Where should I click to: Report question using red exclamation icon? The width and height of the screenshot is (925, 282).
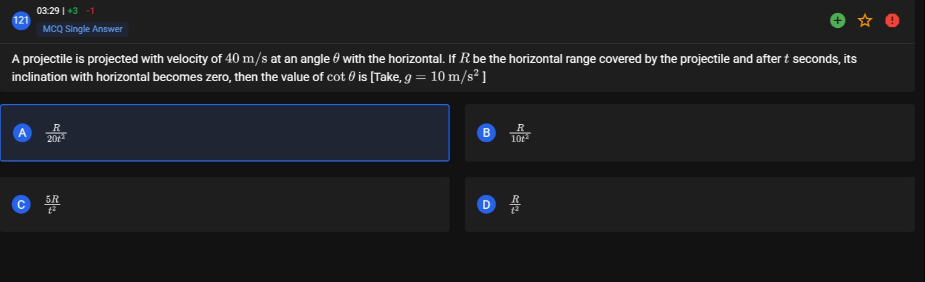tap(892, 21)
